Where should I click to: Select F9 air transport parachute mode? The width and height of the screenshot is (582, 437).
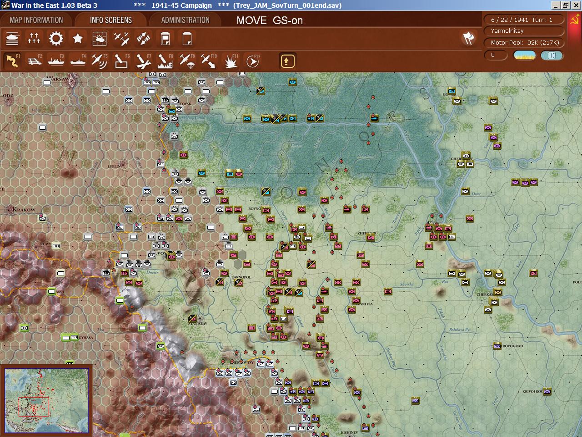(x=187, y=61)
